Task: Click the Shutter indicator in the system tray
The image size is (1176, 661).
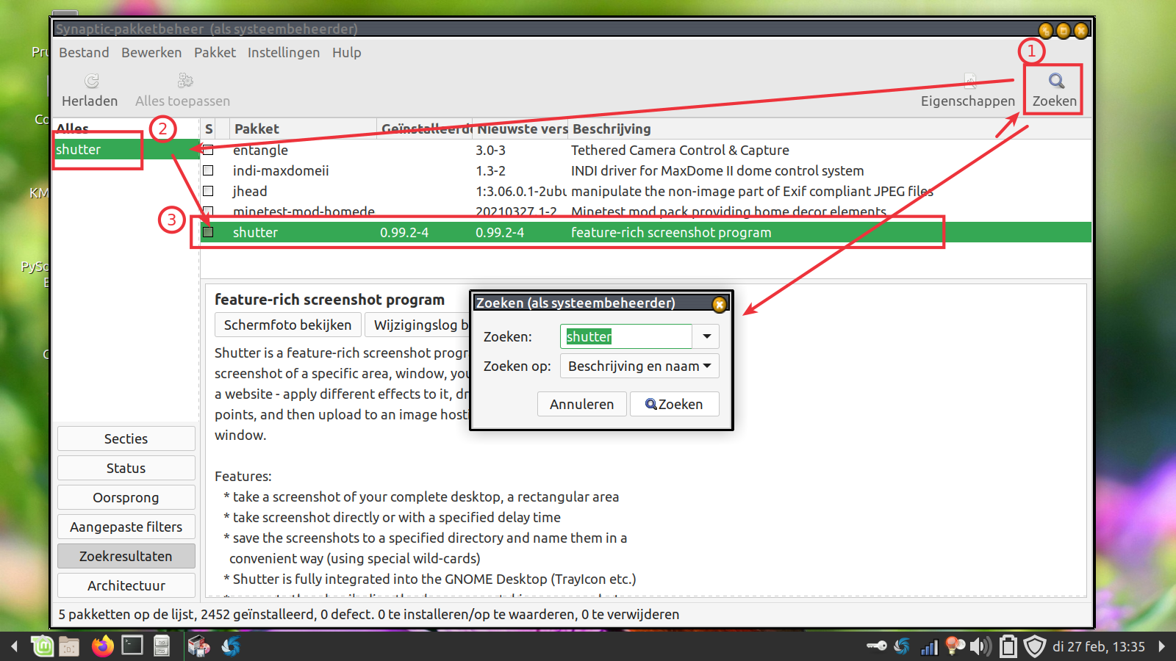Action: [902, 646]
